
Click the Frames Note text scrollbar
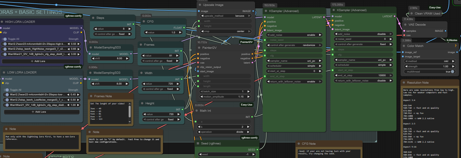pos(129,111)
